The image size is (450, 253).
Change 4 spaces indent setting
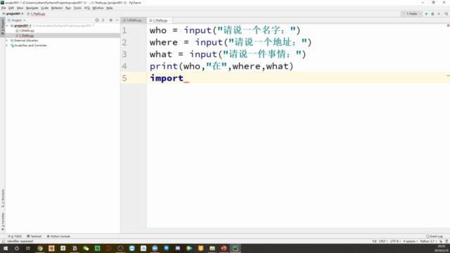pyautogui.click(x=410, y=241)
